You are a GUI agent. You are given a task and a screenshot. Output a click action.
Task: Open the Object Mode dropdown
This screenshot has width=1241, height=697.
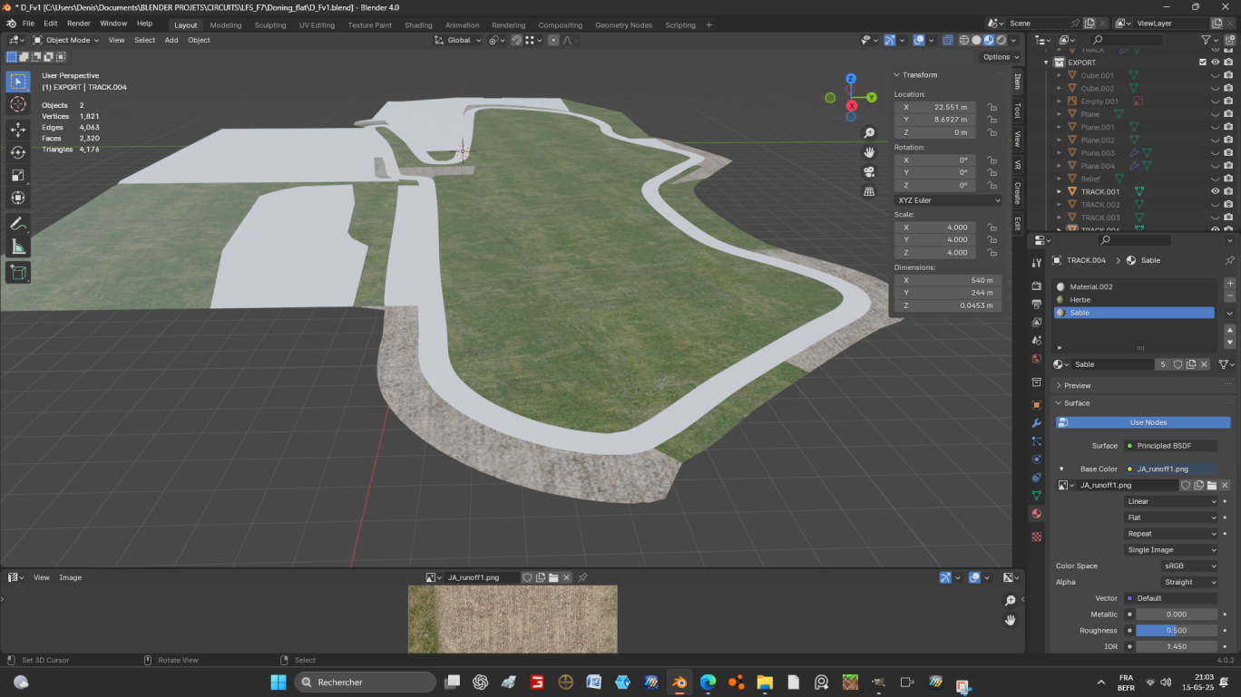coord(67,40)
